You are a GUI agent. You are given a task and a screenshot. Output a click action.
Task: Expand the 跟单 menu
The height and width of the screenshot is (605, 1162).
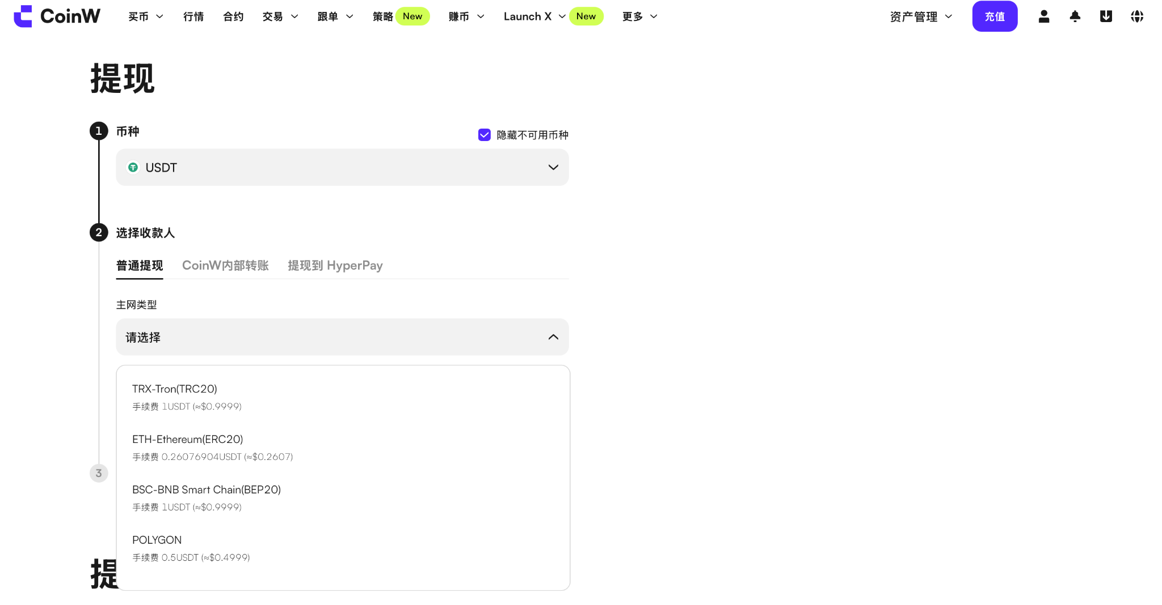(x=335, y=16)
